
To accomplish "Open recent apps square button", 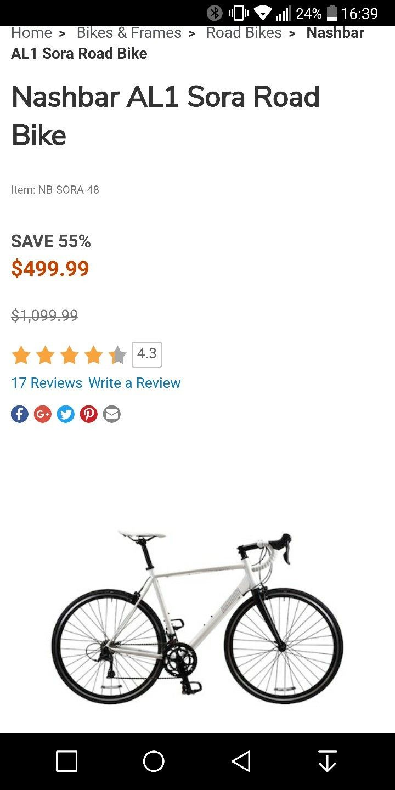I will click(x=67, y=761).
